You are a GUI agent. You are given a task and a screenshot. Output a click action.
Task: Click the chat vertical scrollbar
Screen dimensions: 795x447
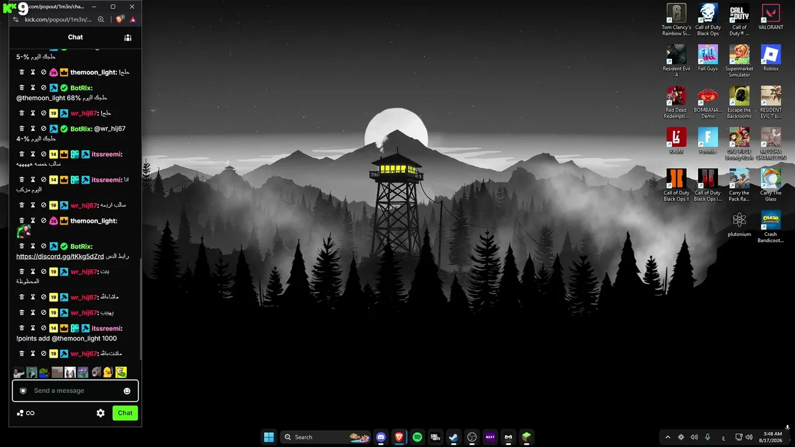140,309
